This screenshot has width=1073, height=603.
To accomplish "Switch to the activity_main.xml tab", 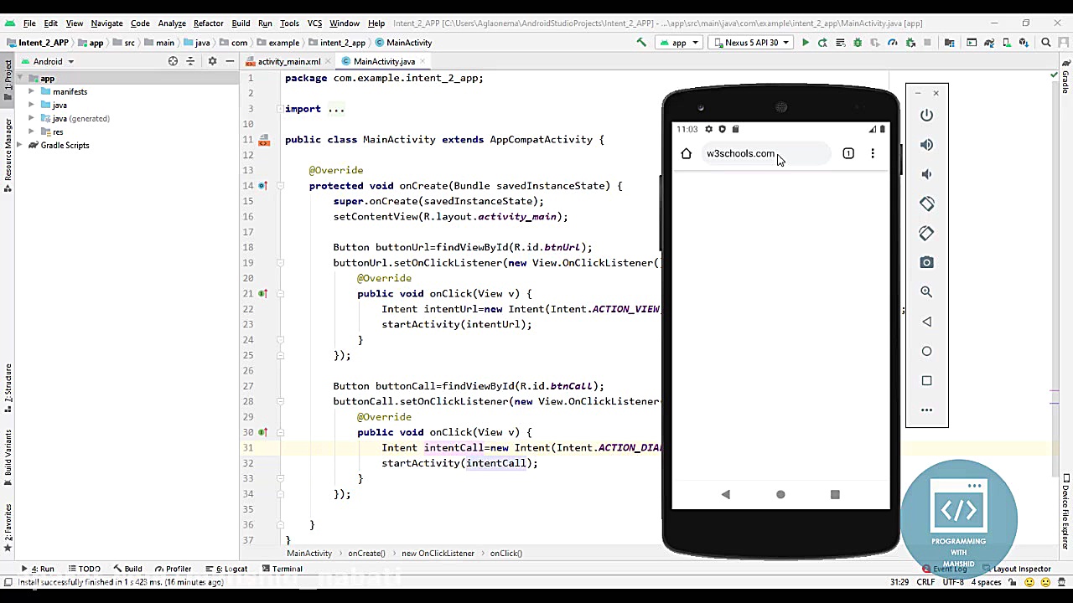I will 288,61.
